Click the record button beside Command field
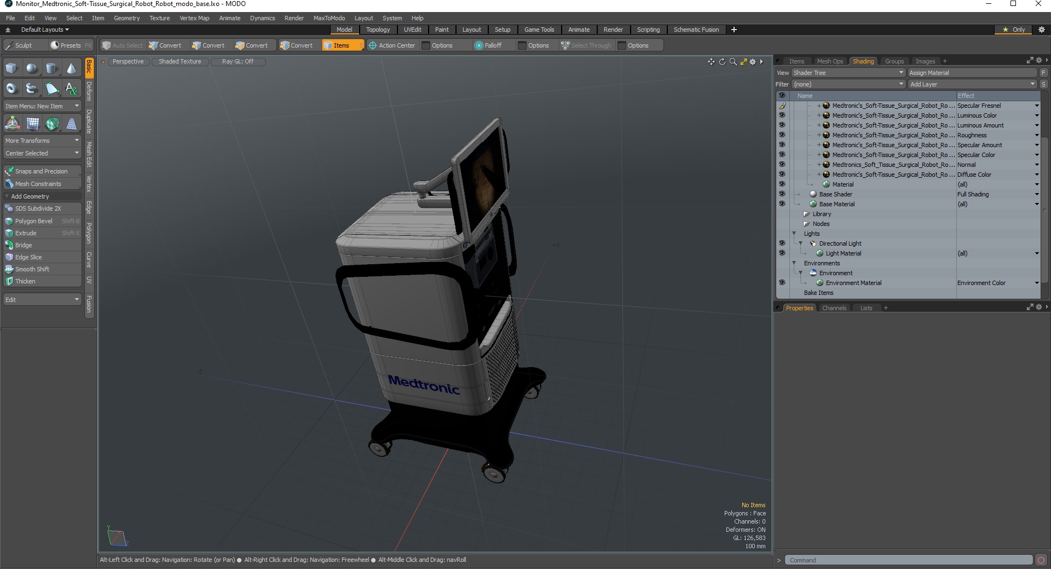The width and height of the screenshot is (1051, 569). 1041,560
